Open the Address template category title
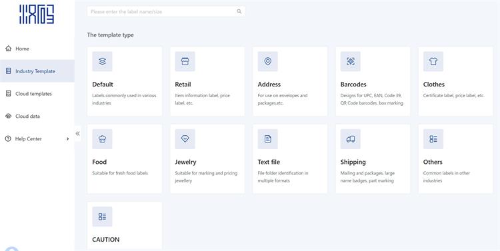Screen dimensions: 500x251 point(269,85)
